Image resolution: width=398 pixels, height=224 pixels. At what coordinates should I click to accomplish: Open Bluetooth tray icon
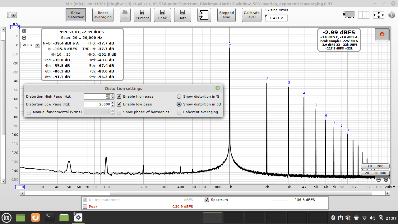tap(332, 218)
